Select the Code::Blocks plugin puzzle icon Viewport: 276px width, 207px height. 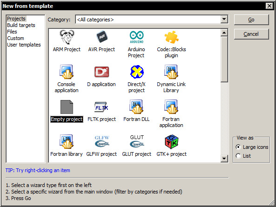pyautogui.click(x=171, y=37)
